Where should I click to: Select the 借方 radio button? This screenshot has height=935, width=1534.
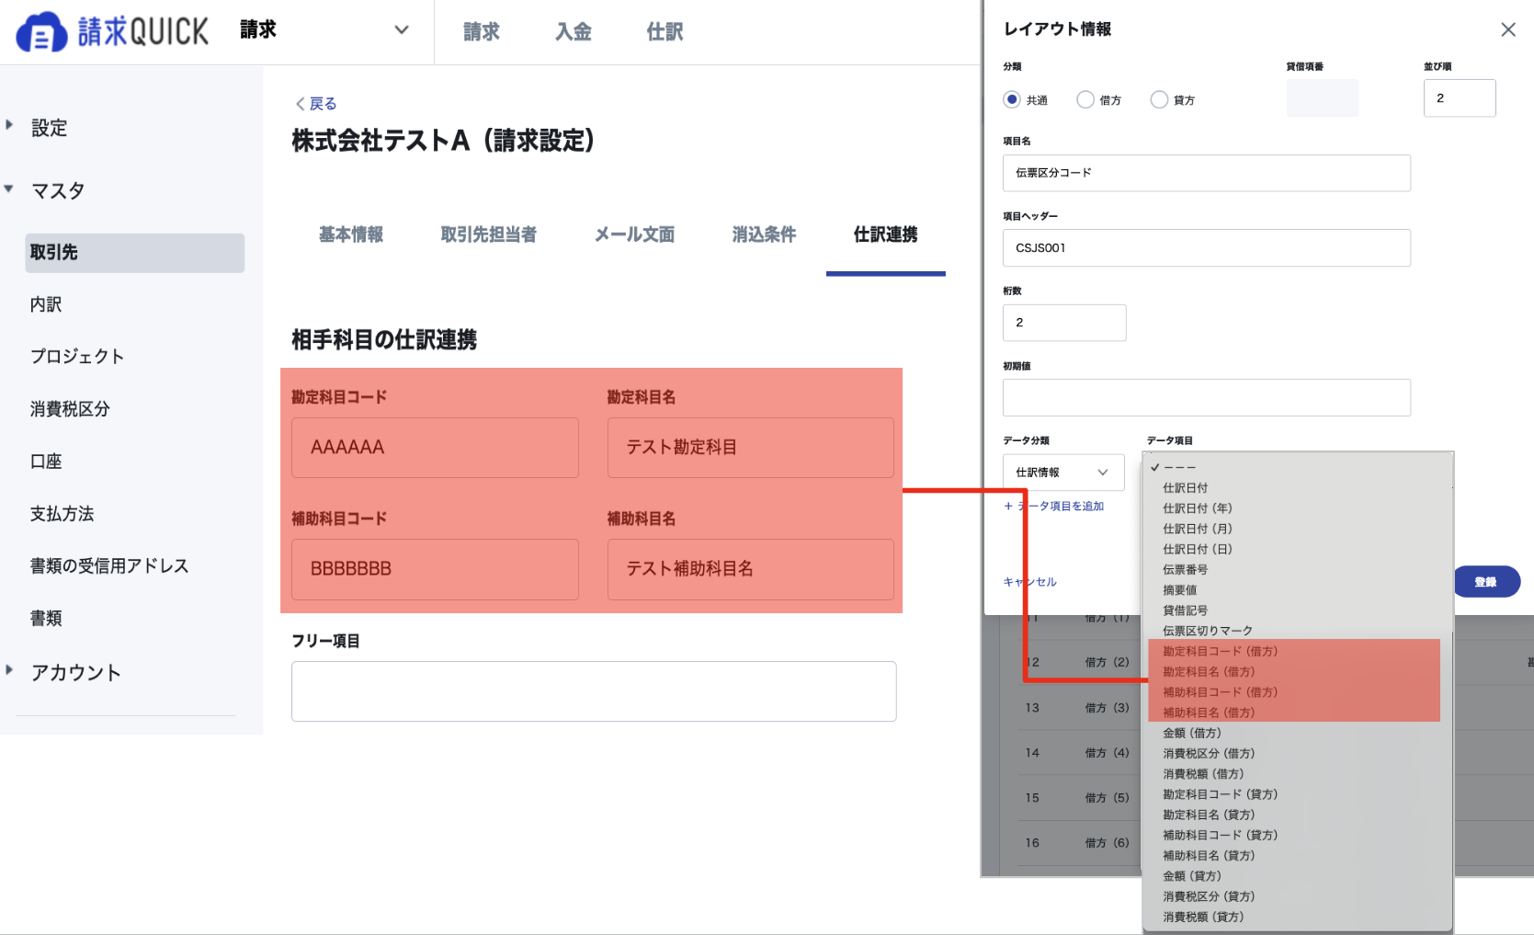coord(1085,99)
